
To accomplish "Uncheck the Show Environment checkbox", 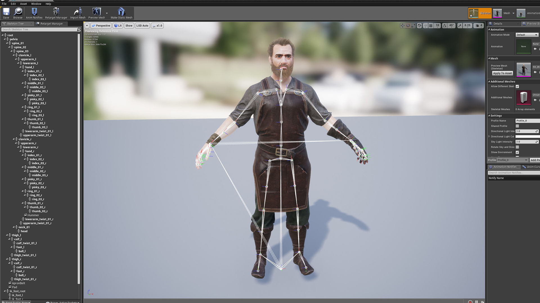I will click(517, 152).
